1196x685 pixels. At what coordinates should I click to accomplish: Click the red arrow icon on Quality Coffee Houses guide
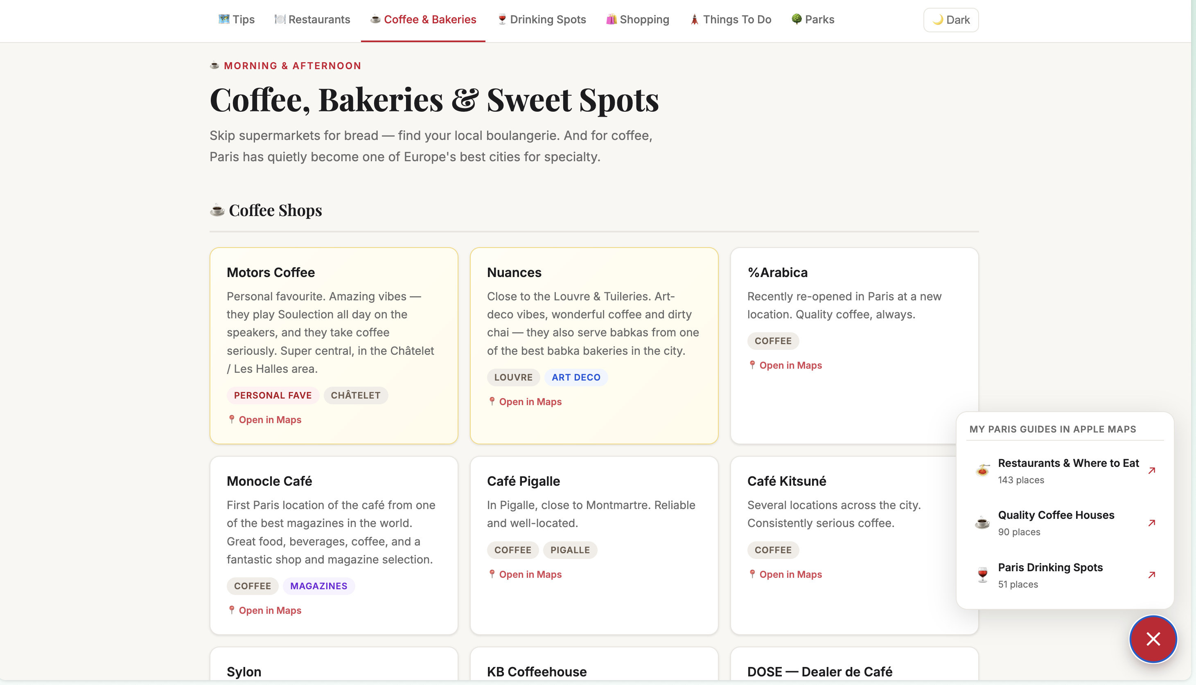[x=1152, y=523]
